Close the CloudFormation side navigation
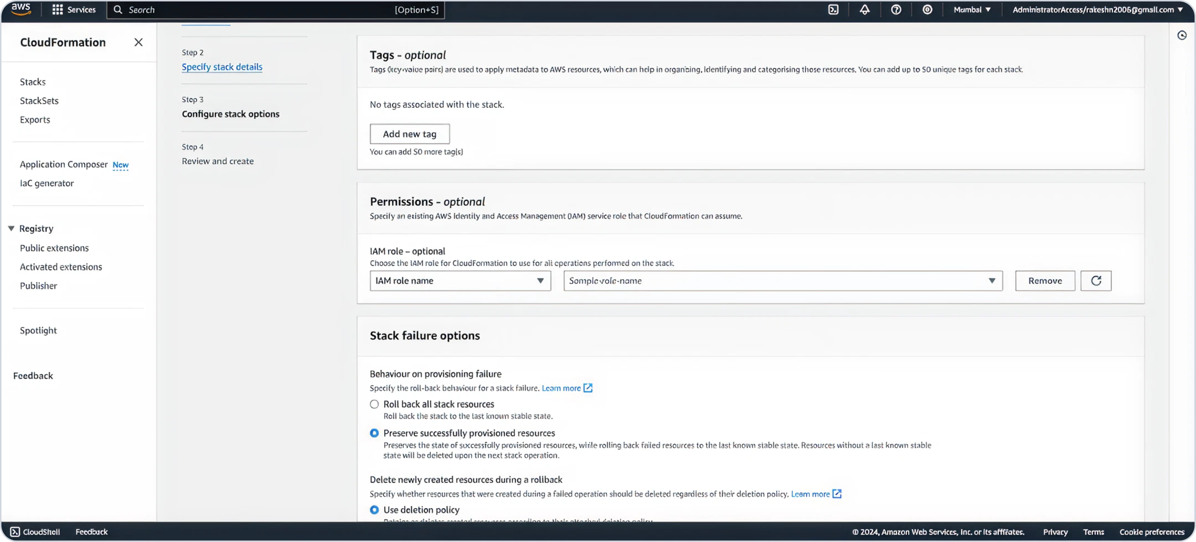 pyautogui.click(x=138, y=43)
